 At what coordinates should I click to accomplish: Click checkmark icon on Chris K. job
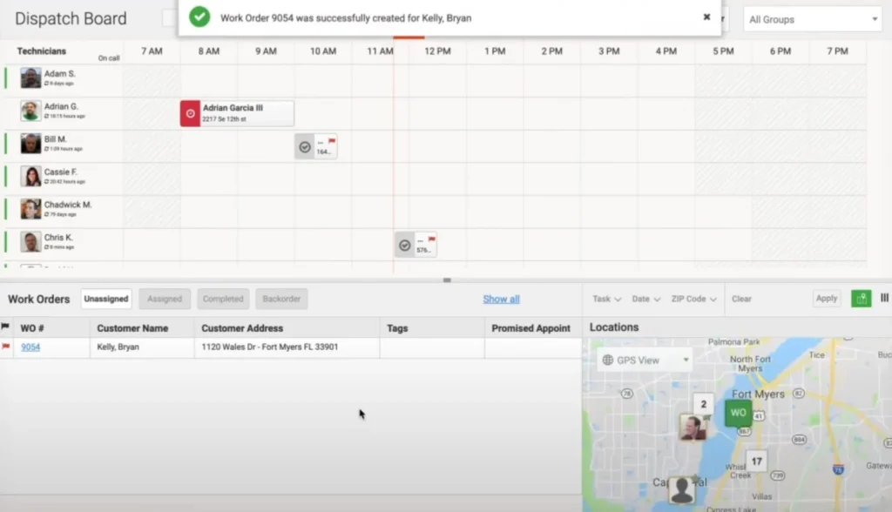(404, 246)
